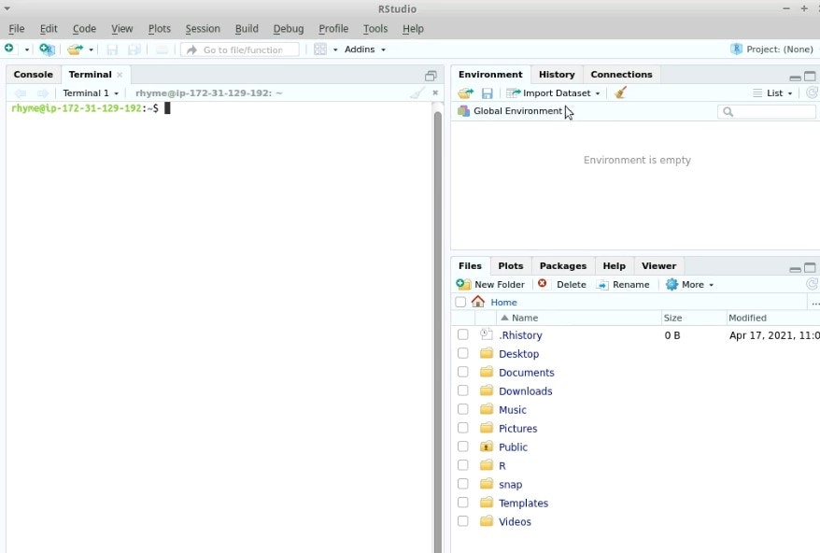This screenshot has height=553, width=820.
Task: Click the Environment search field
Action: (x=767, y=111)
